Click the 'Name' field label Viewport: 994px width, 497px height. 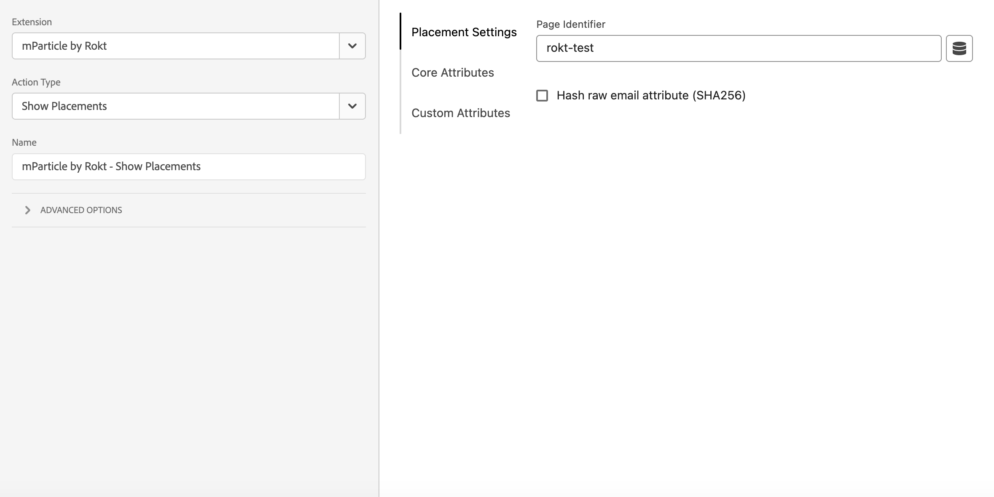pyautogui.click(x=24, y=142)
